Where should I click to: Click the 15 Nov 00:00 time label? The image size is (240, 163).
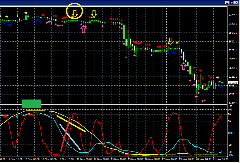point(135,159)
